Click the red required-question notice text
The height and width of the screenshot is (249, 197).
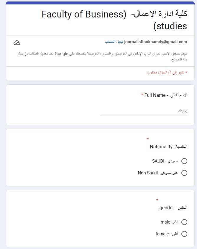pyautogui.click(x=167, y=72)
